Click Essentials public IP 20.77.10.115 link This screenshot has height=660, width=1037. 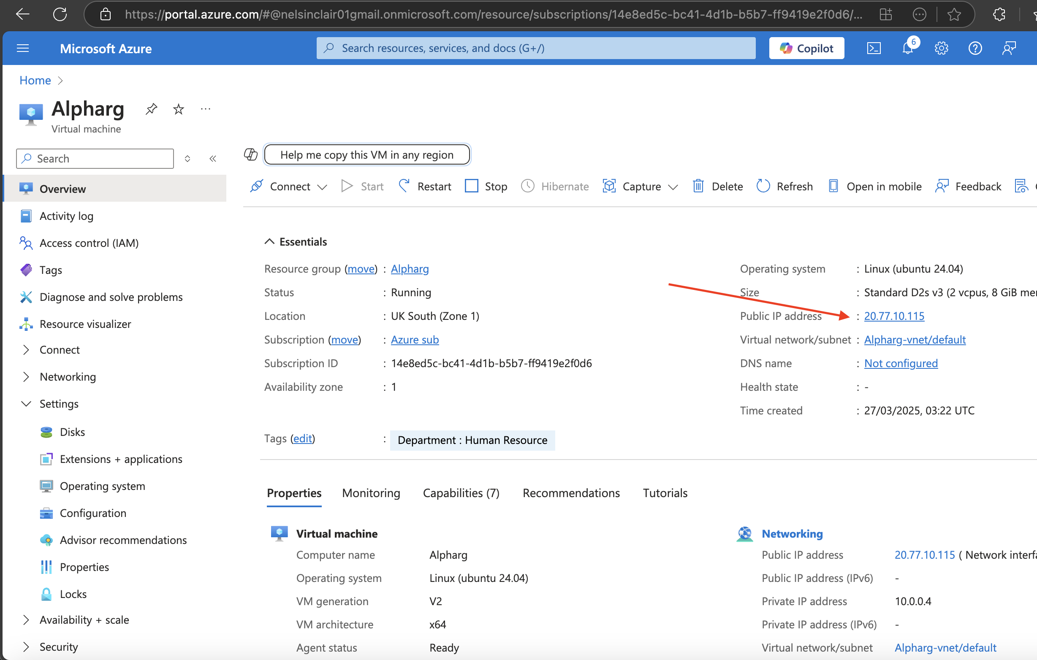[x=894, y=316]
